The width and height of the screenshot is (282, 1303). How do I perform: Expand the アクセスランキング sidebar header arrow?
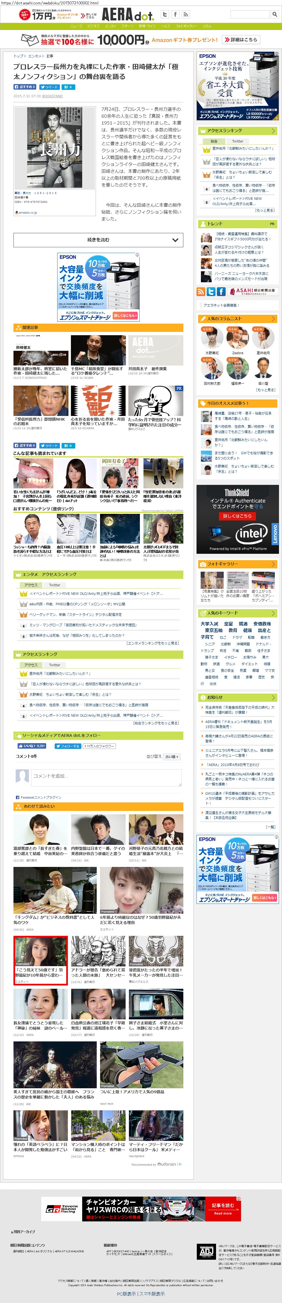(x=273, y=130)
